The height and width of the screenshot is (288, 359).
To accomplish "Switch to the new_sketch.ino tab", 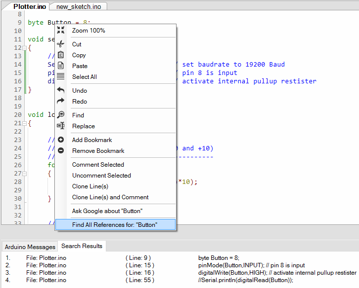I will point(78,6).
